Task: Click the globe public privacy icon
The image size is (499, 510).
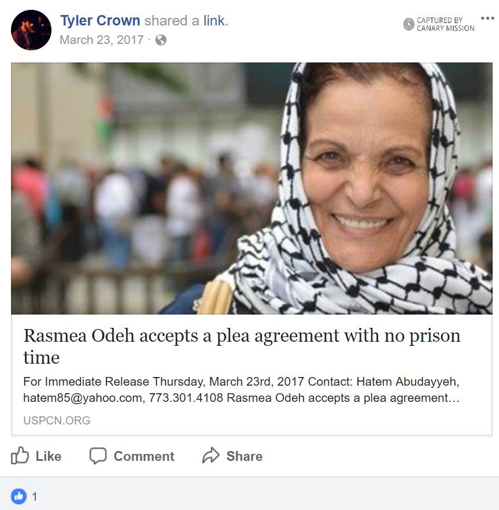Action: [161, 40]
